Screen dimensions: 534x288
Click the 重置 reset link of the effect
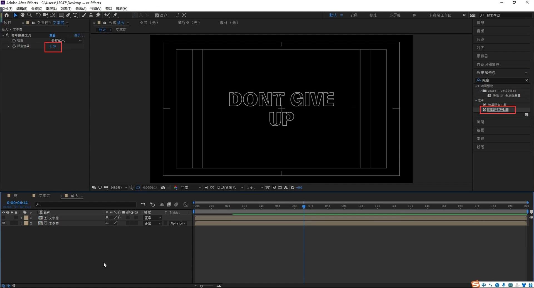point(52,35)
